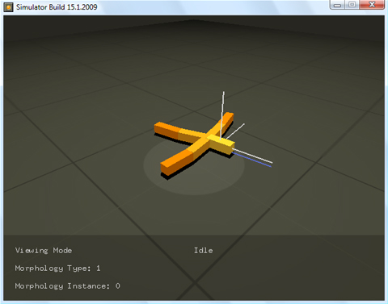Click the long white axis line beside the blue one
Screen dimensions: 388x304
pos(252,156)
